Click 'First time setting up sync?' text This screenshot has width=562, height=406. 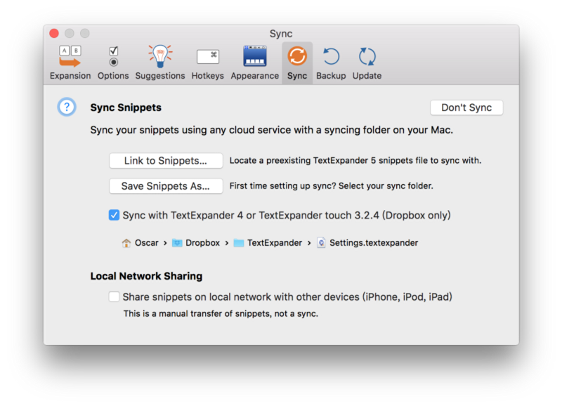coord(331,186)
